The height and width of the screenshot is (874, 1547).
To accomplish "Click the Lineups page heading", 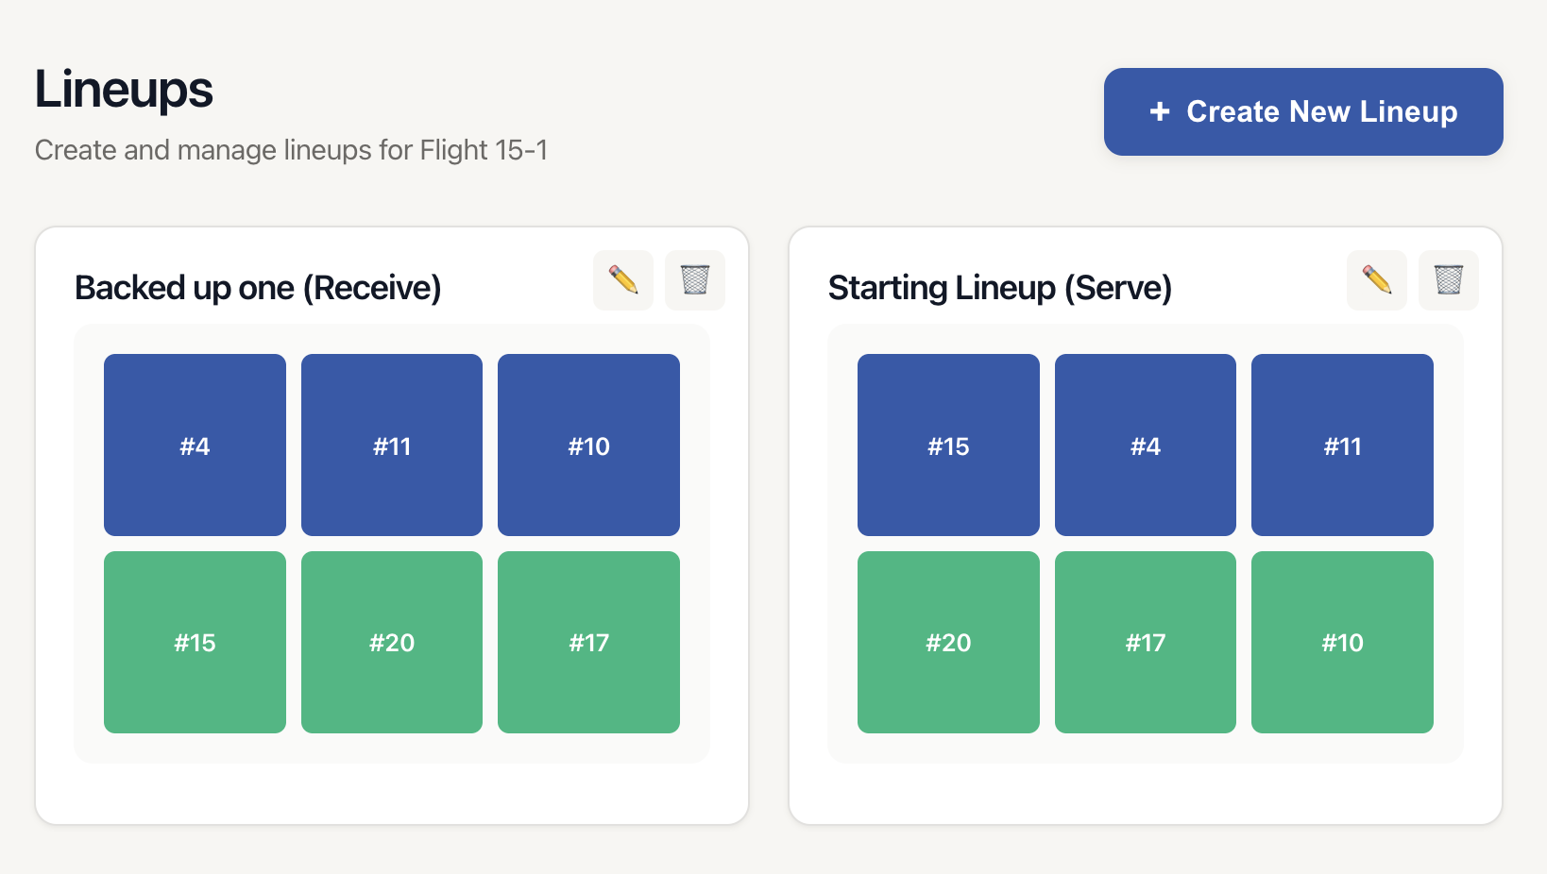I will pos(123,89).
